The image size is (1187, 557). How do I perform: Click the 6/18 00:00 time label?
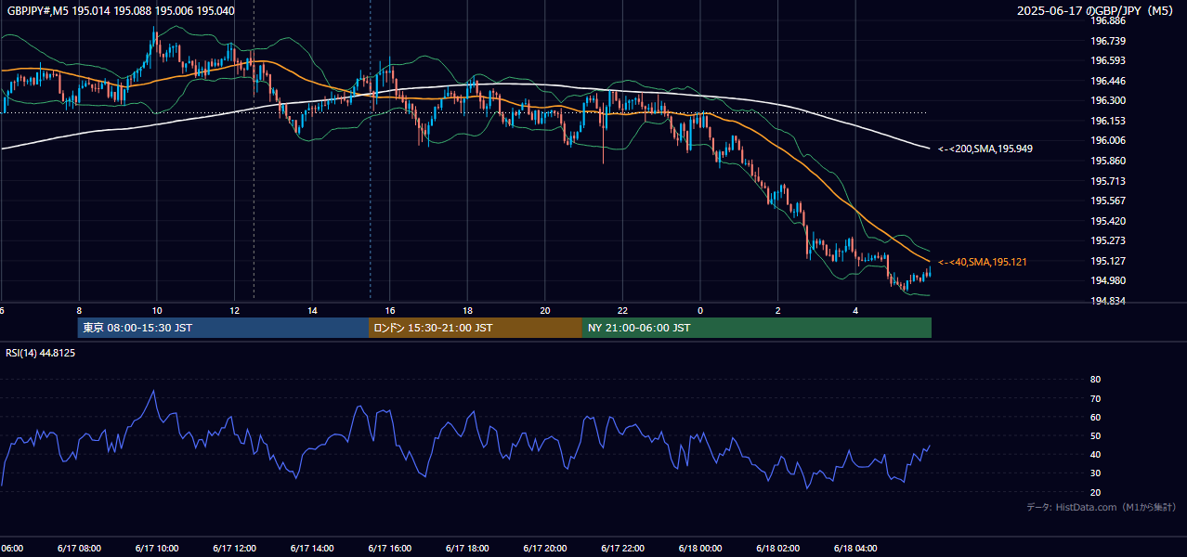pos(700,549)
